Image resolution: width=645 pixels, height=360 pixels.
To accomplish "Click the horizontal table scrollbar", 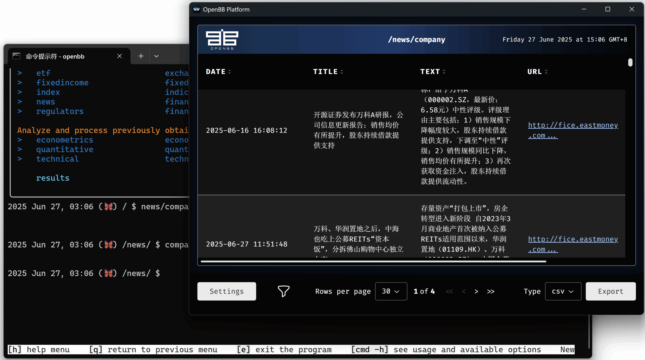I will pos(373,261).
